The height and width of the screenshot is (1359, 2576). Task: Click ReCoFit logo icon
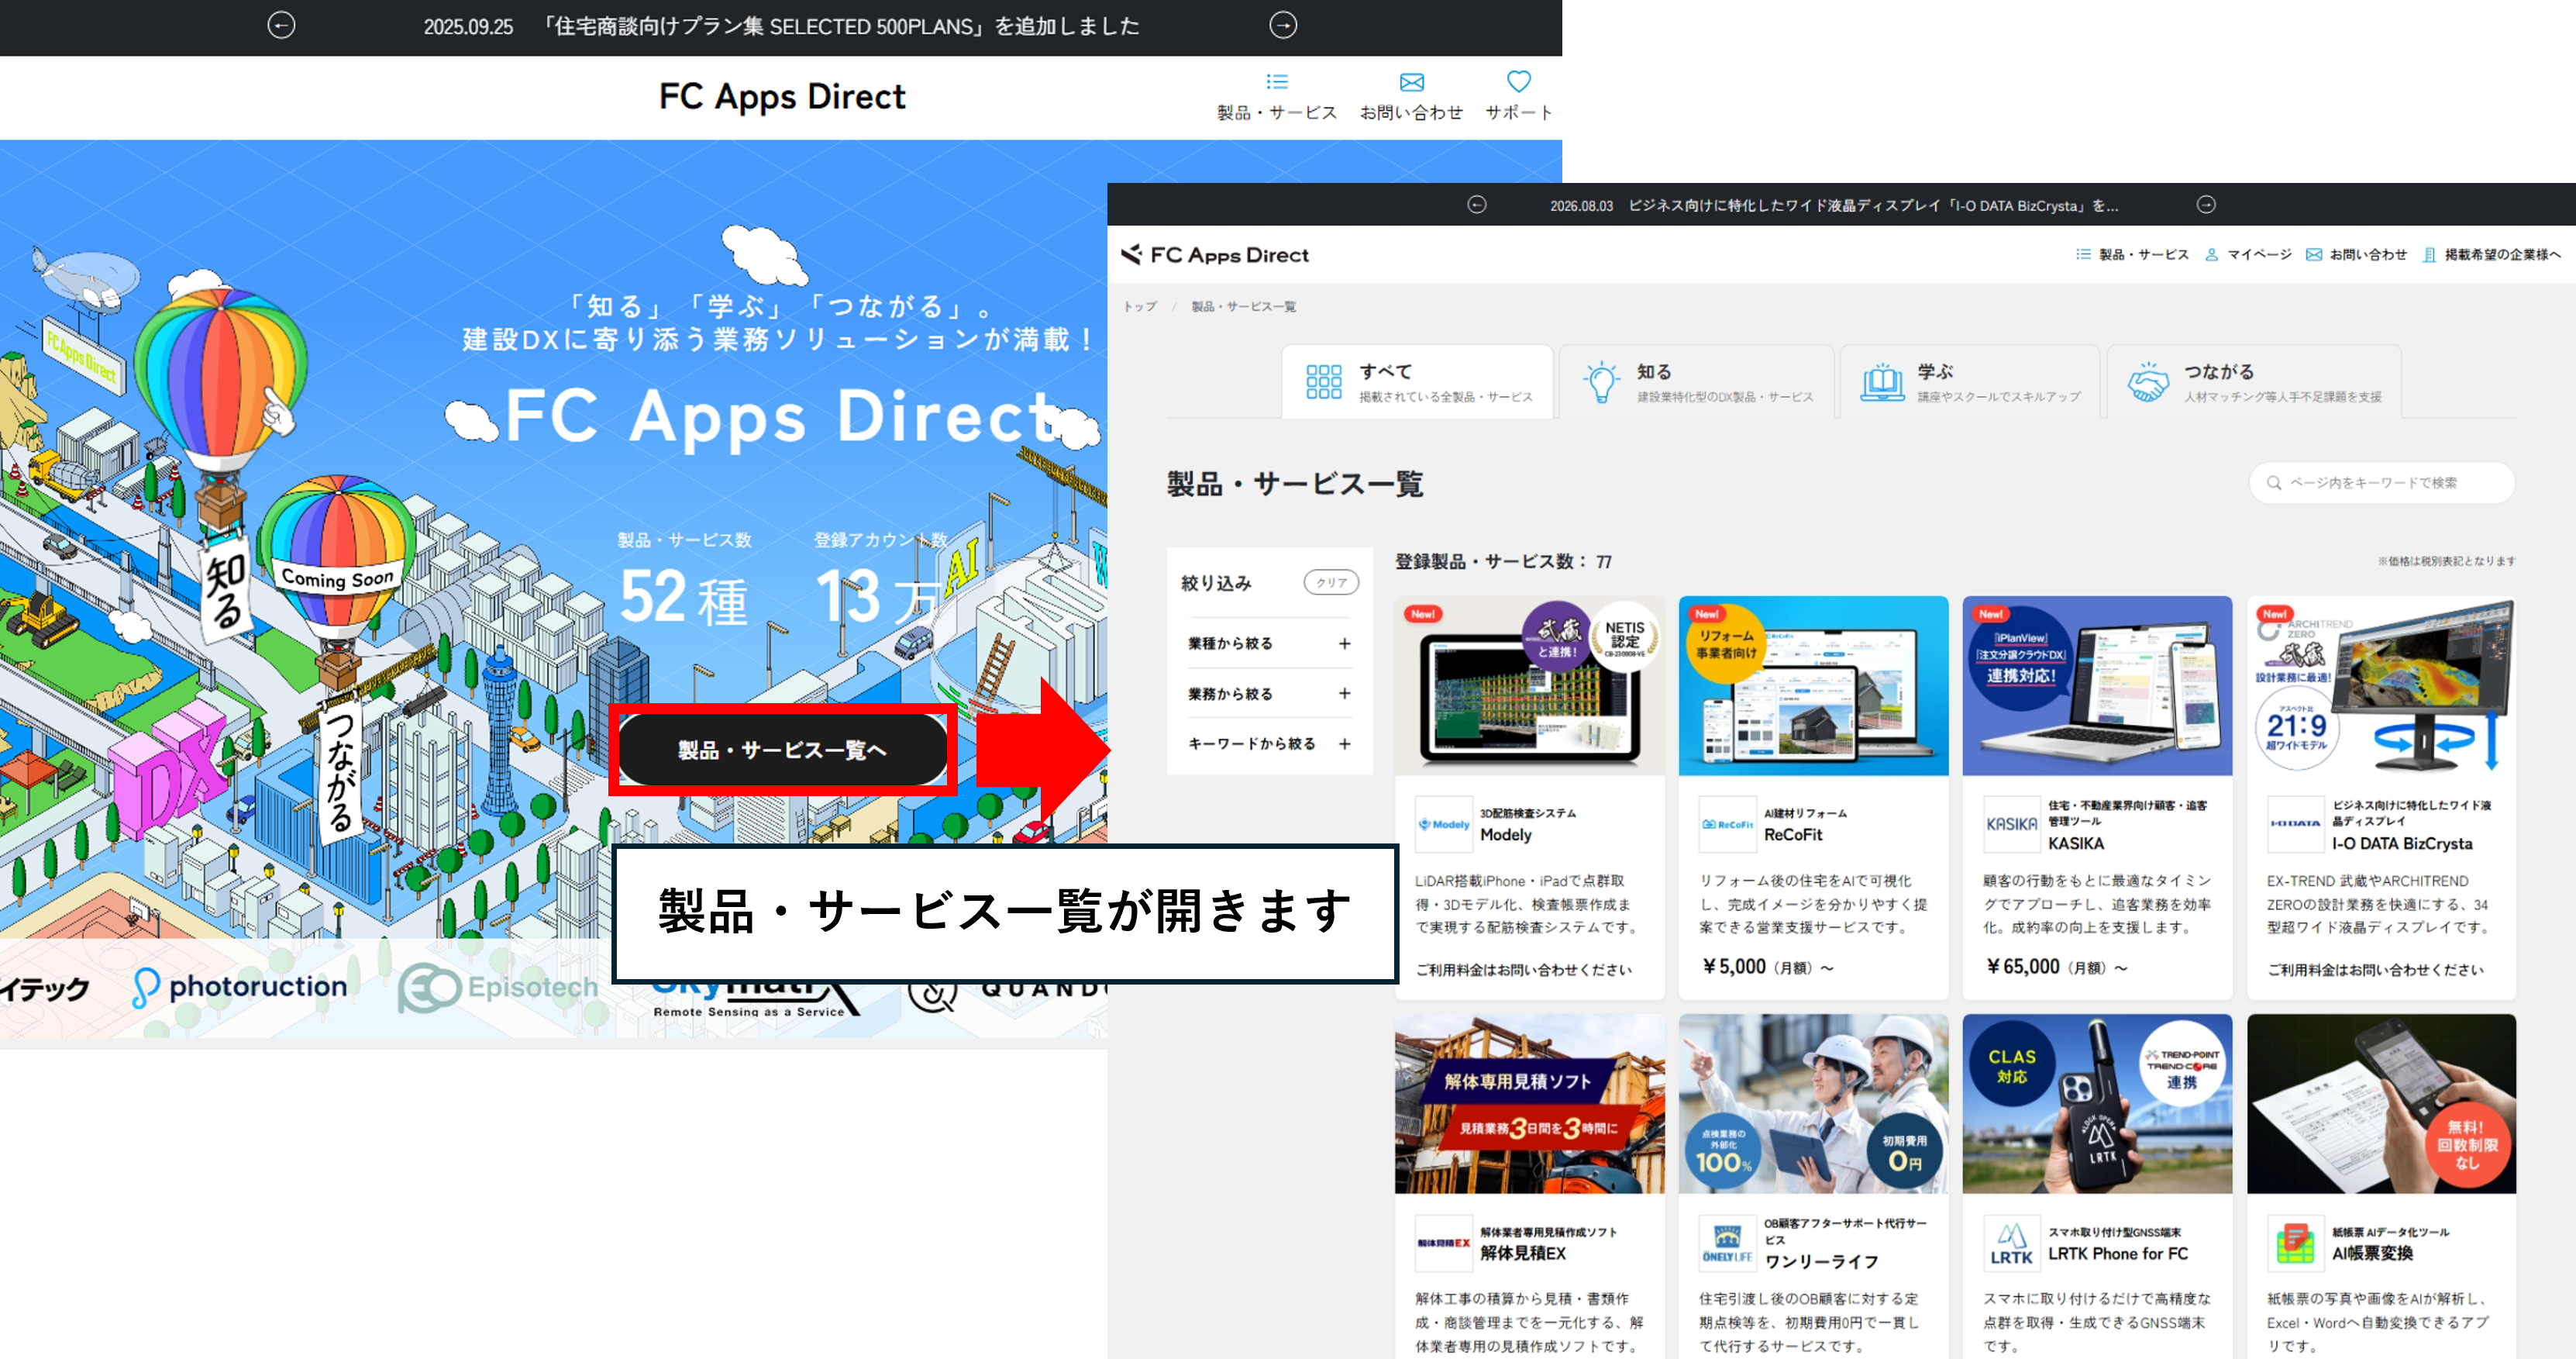1727,825
